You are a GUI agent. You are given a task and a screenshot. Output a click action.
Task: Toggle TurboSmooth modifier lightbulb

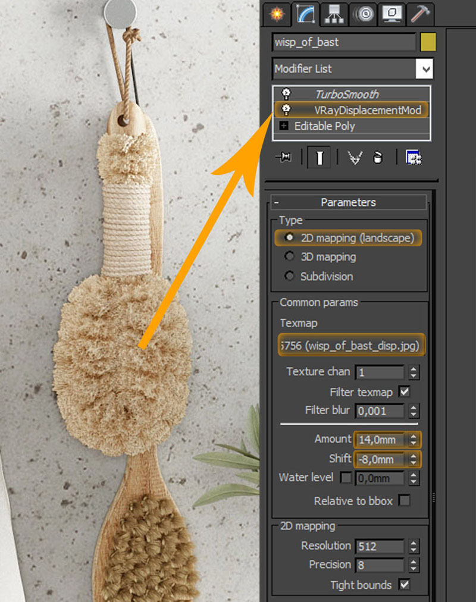pyautogui.click(x=286, y=93)
